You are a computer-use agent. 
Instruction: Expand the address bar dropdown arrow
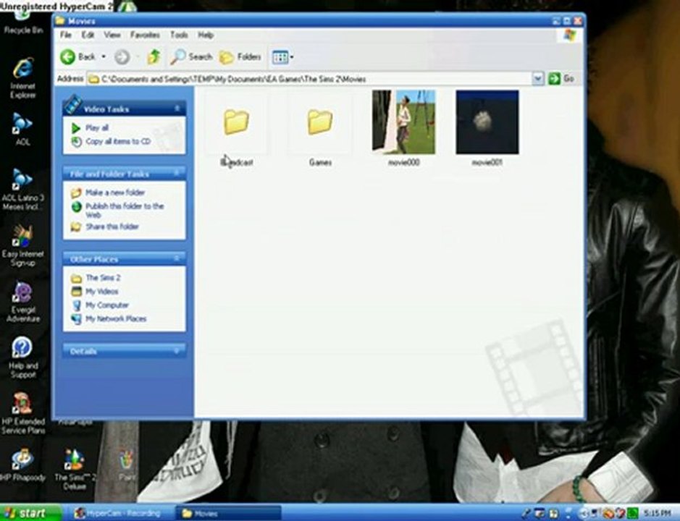point(538,79)
